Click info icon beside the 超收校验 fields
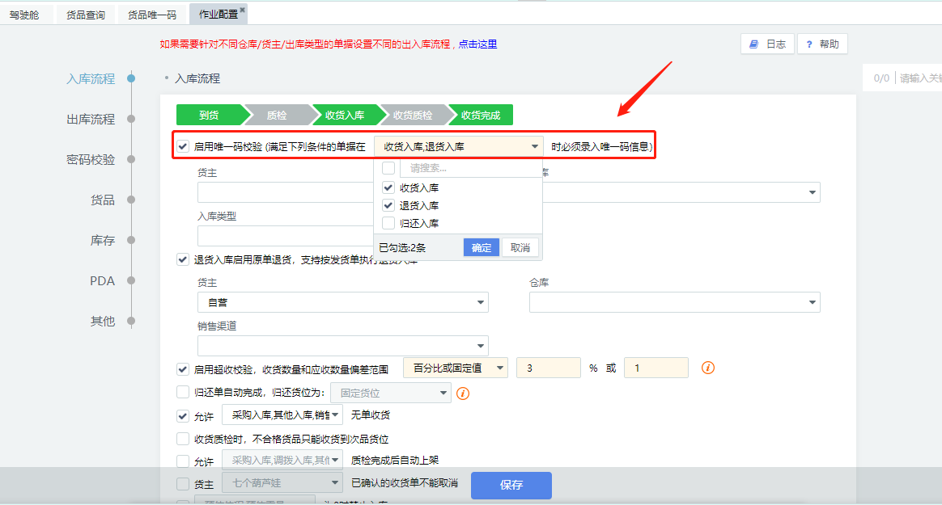Image resolution: width=942 pixels, height=505 pixels. [x=707, y=368]
